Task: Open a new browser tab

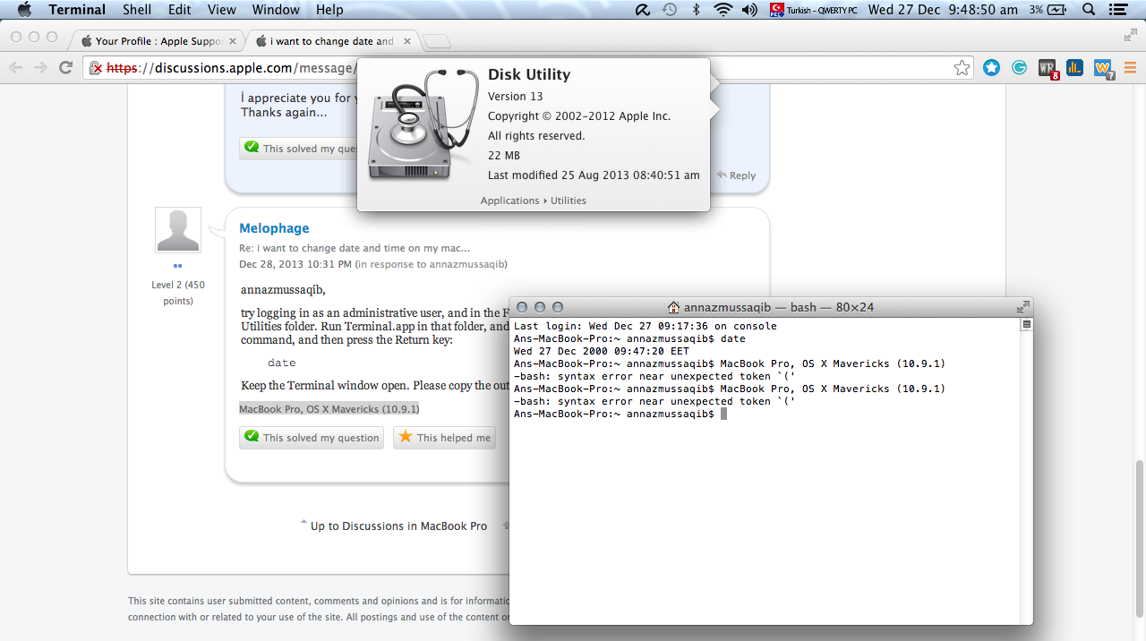Action: point(437,41)
